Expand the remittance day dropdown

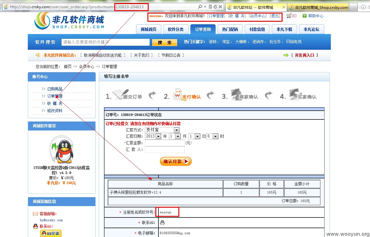[x=198, y=136]
